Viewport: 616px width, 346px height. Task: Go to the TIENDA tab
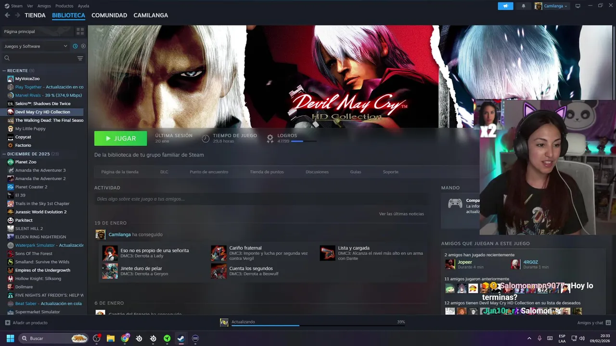(35, 15)
